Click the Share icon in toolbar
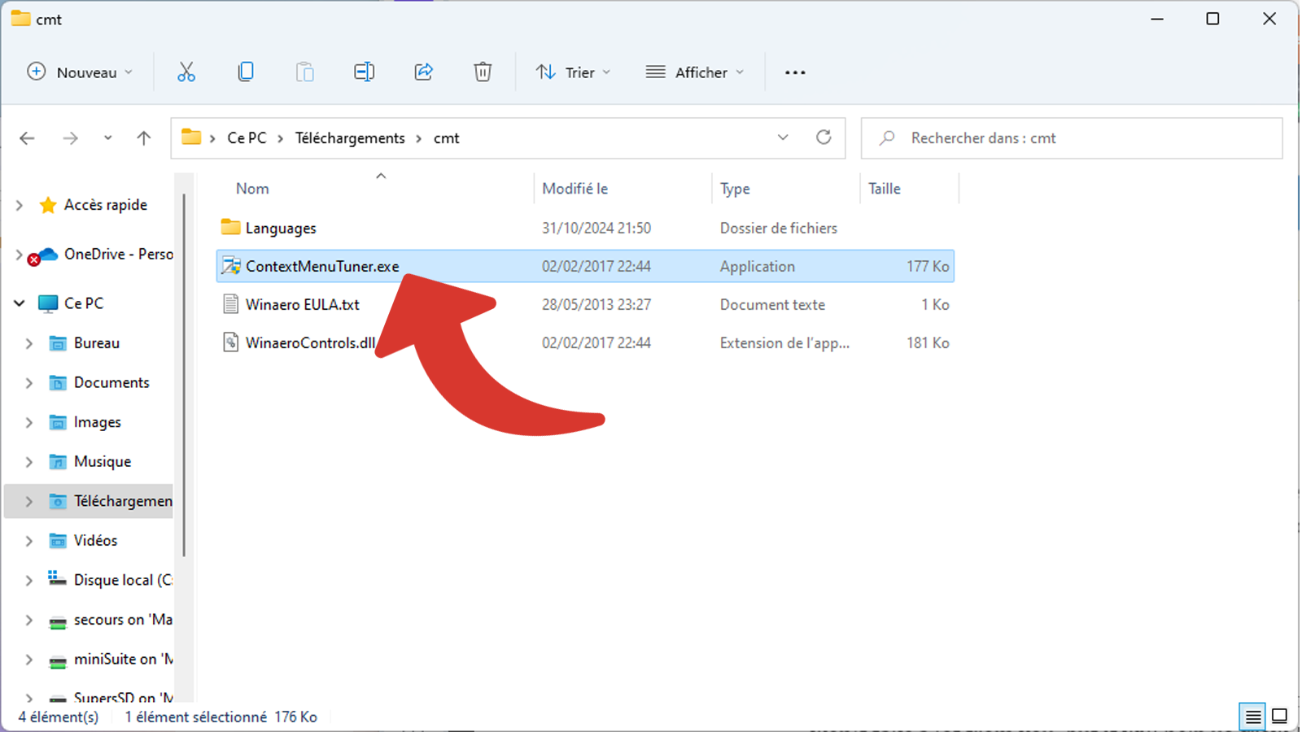The width and height of the screenshot is (1302, 732). pos(423,72)
